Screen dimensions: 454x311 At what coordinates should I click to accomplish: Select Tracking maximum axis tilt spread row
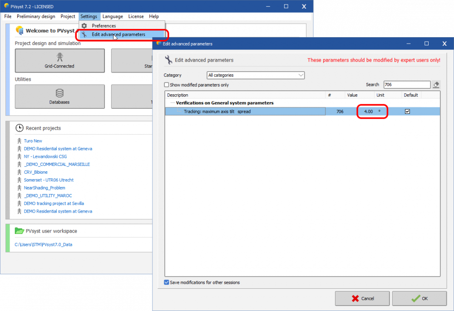click(245, 112)
